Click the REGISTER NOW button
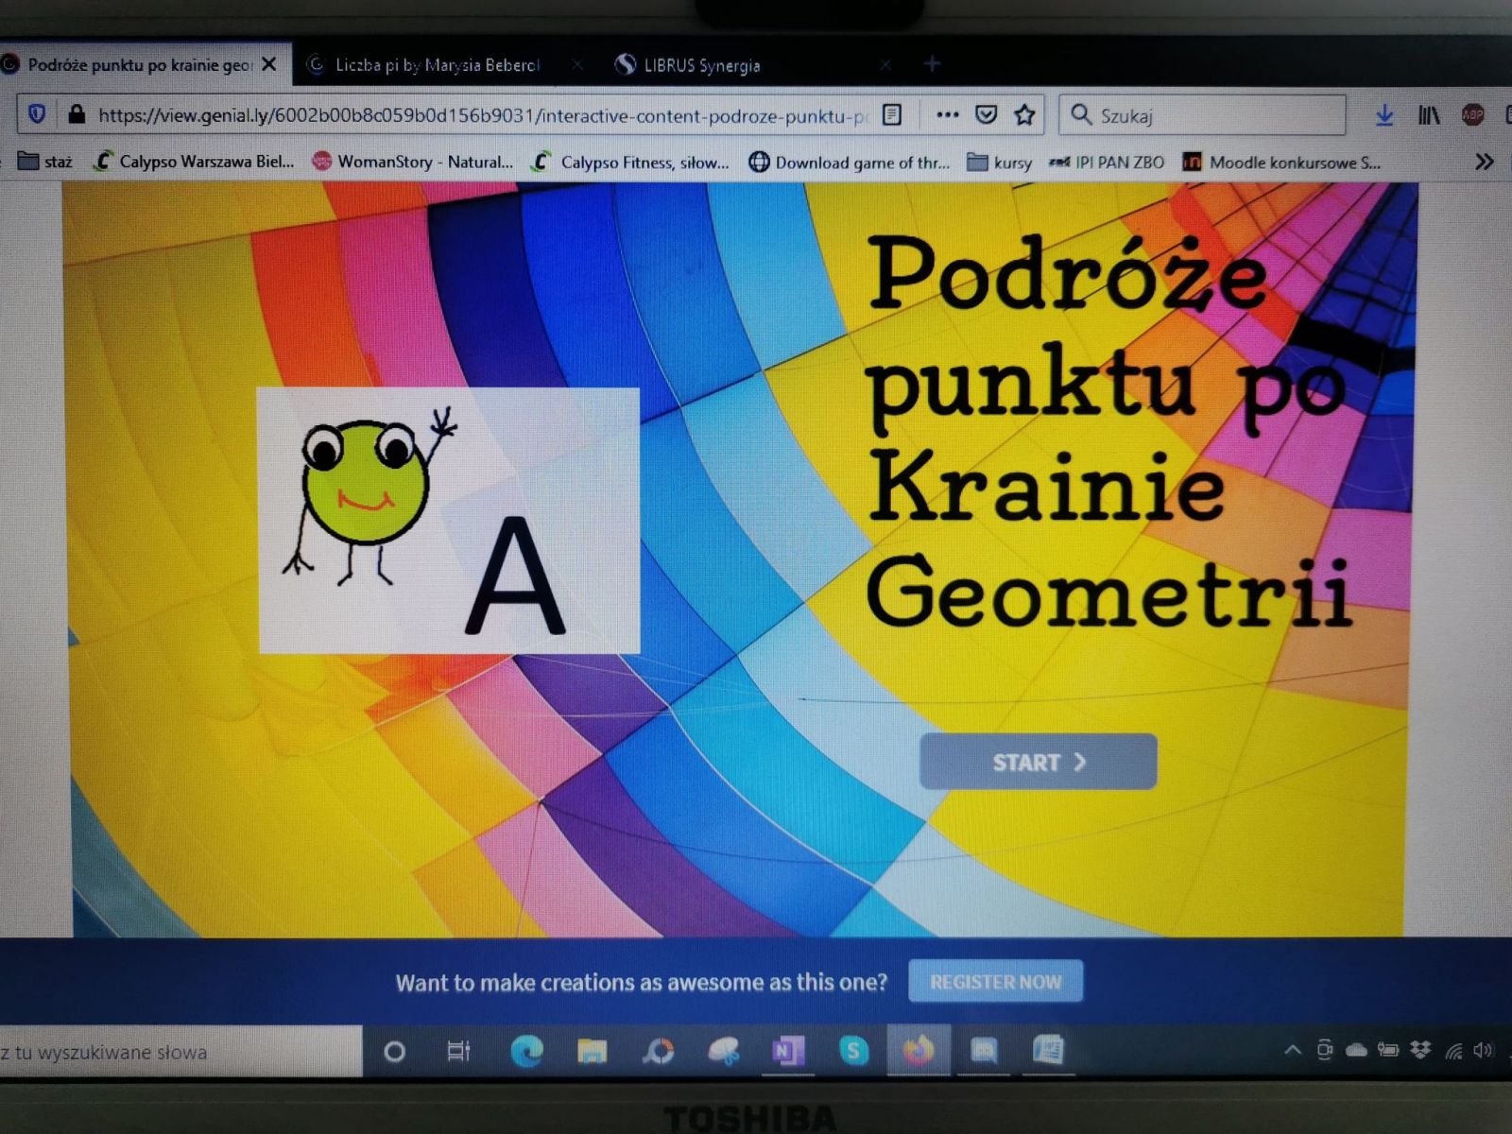This screenshot has height=1134, width=1512. [x=995, y=982]
